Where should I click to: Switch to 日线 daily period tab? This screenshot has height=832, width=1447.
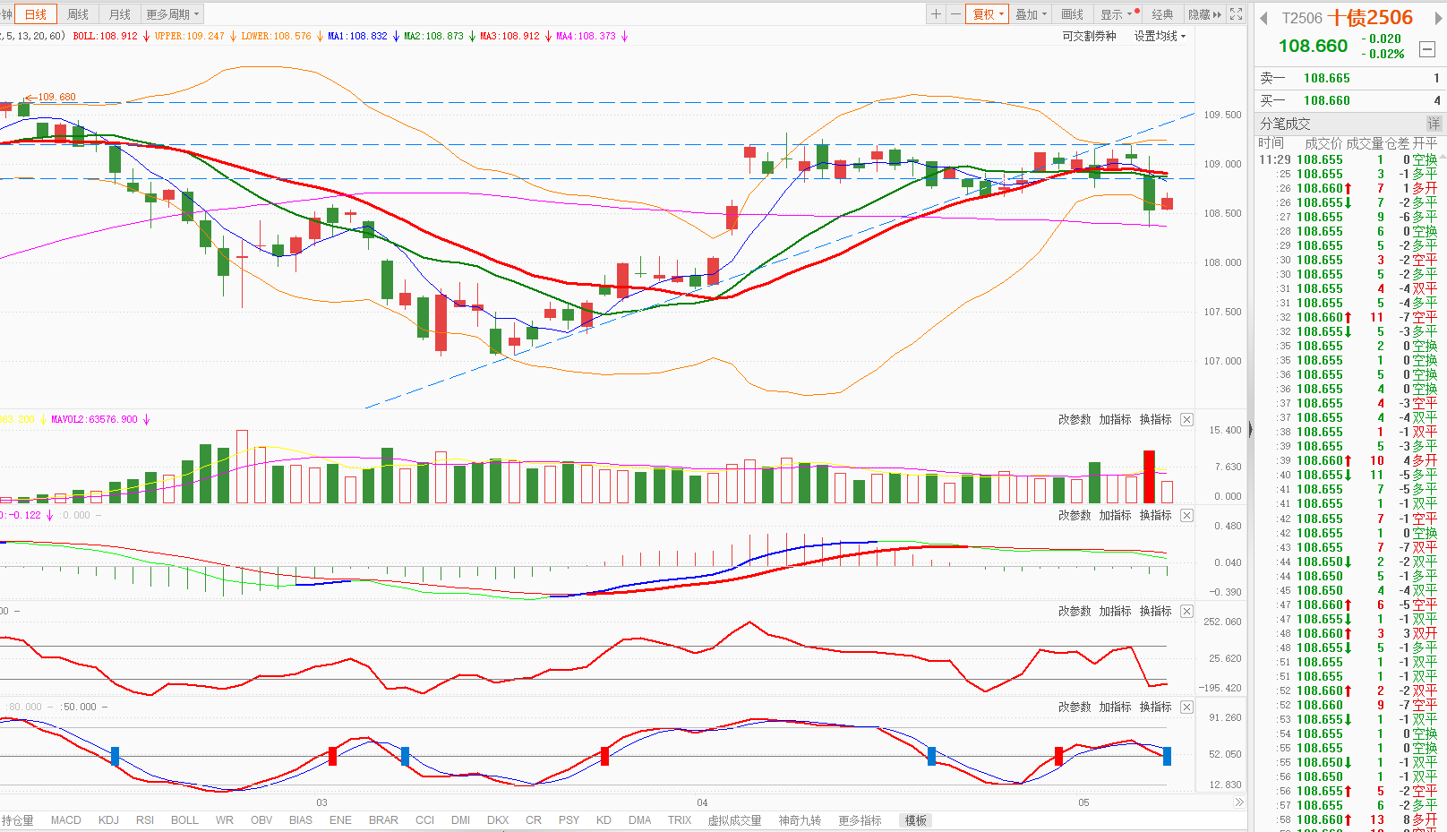[36, 14]
